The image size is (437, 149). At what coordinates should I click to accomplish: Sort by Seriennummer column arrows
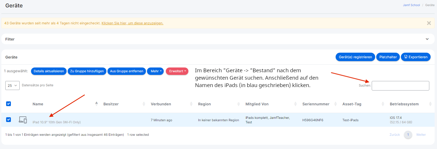[x=335, y=104]
